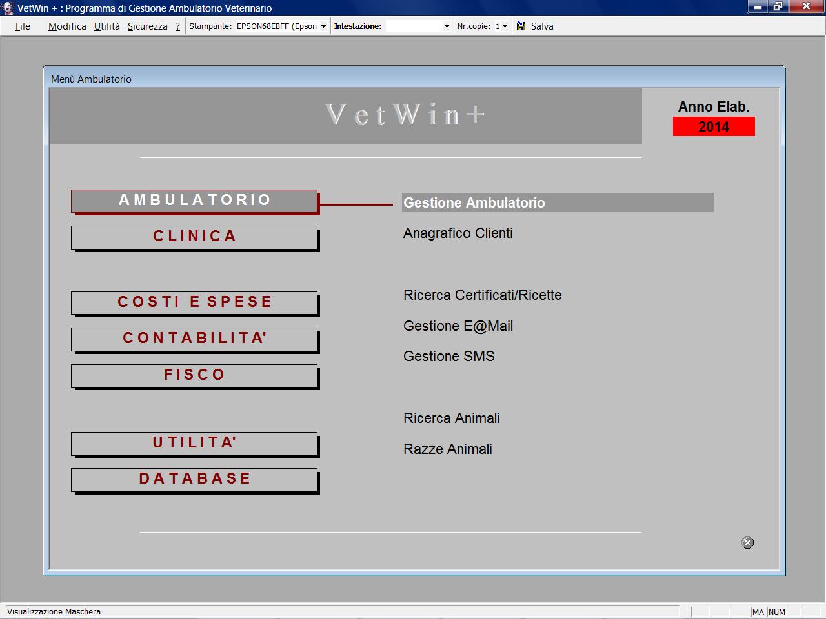This screenshot has width=826, height=619.
Task: Click the Salva toolbar label
Action: tap(542, 26)
